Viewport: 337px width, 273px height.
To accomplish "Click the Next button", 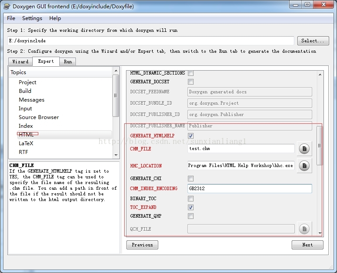I will pyautogui.click(x=307, y=245).
